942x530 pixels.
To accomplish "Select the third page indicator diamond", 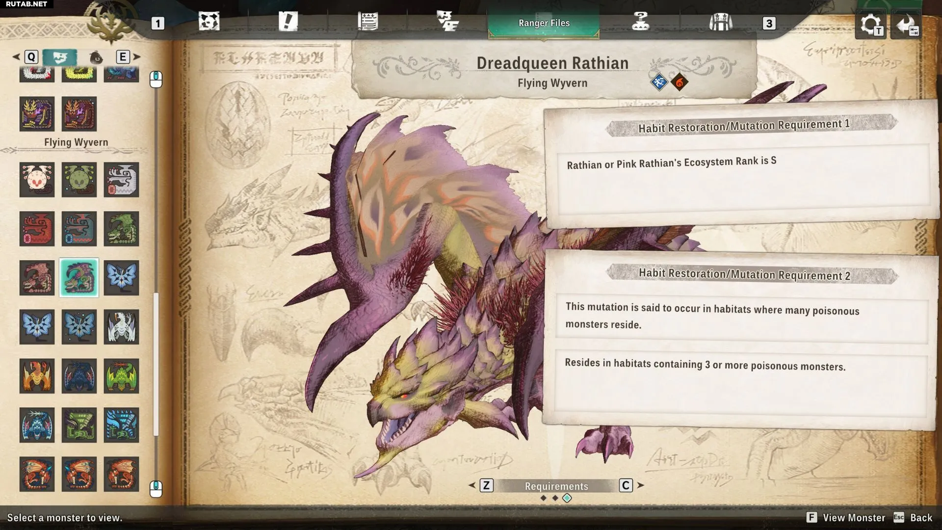I will pyautogui.click(x=567, y=498).
